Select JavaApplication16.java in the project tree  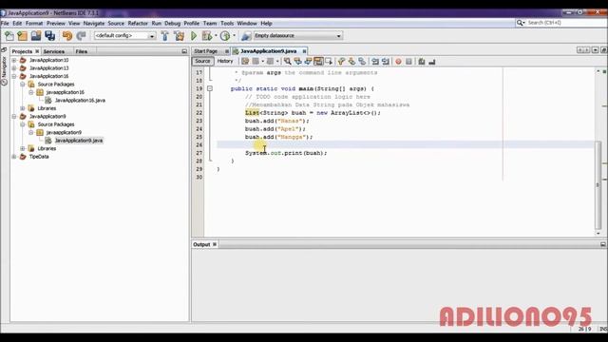(x=80, y=101)
